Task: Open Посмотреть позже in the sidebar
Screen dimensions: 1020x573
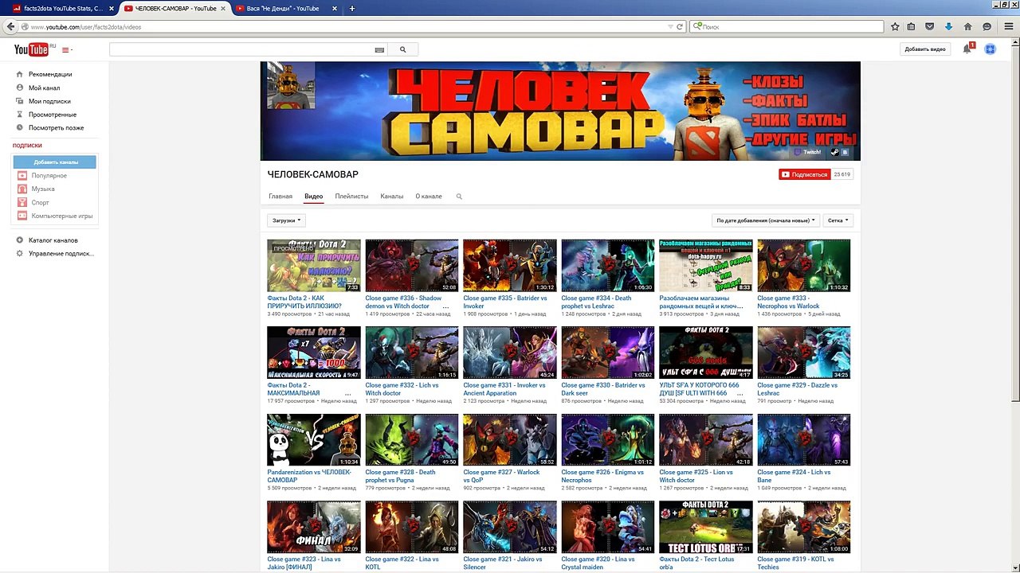Action: click(56, 127)
